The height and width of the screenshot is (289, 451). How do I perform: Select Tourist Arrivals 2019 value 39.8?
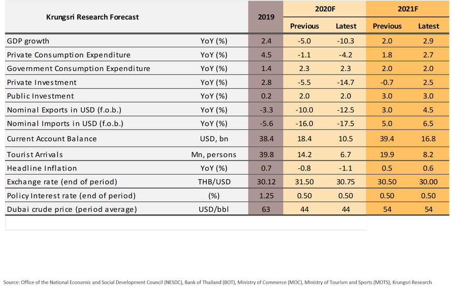[266, 154]
